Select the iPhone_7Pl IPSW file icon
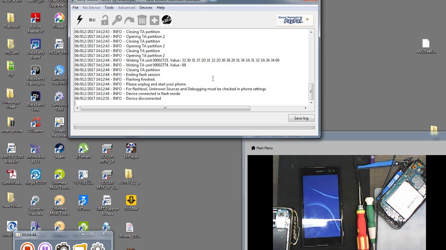 click(x=130, y=230)
